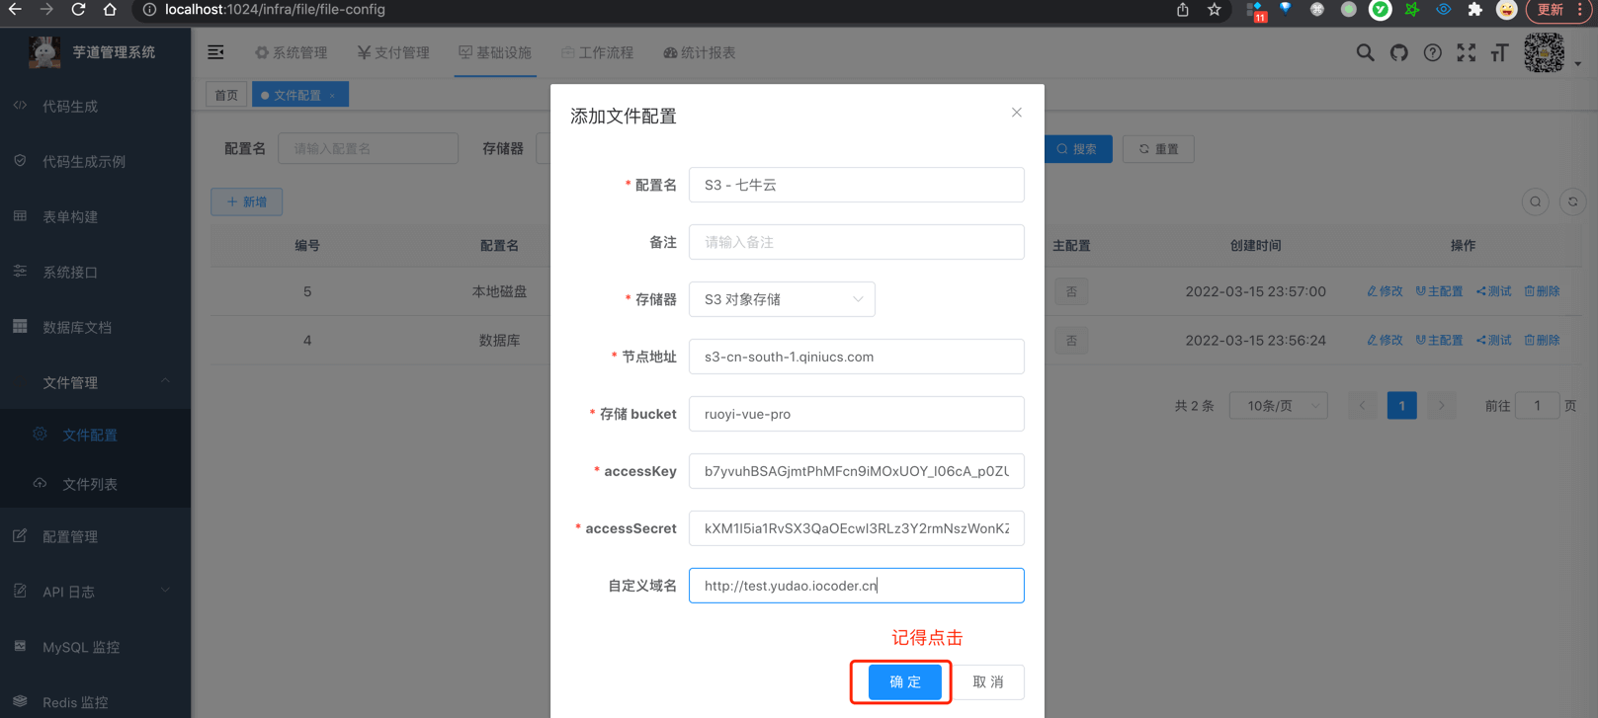
Task: Open 文件列表 in the sidebar
Action: click(90, 484)
